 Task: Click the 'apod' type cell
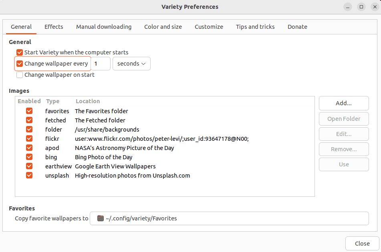point(52,148)
